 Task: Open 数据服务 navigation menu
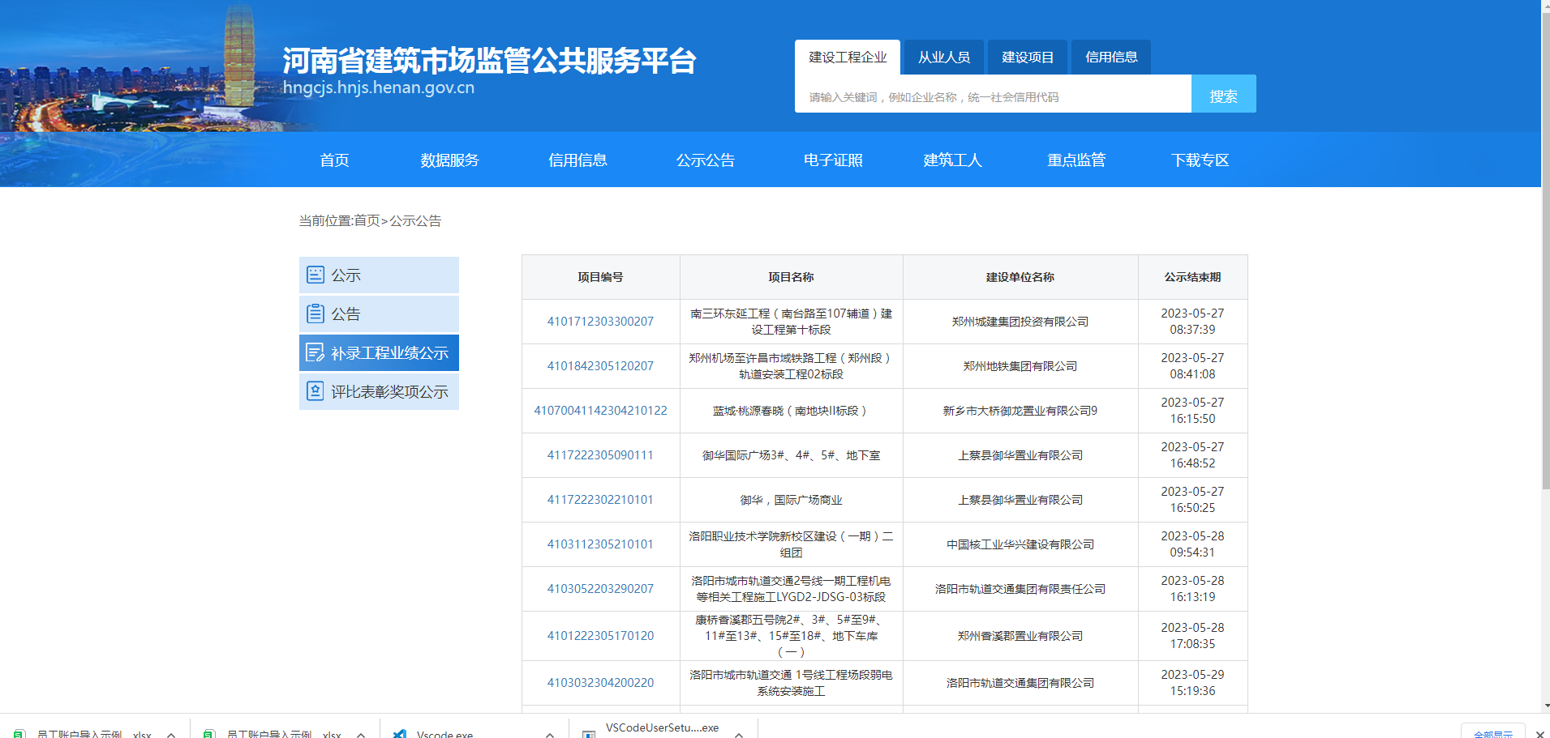point(449,160)
